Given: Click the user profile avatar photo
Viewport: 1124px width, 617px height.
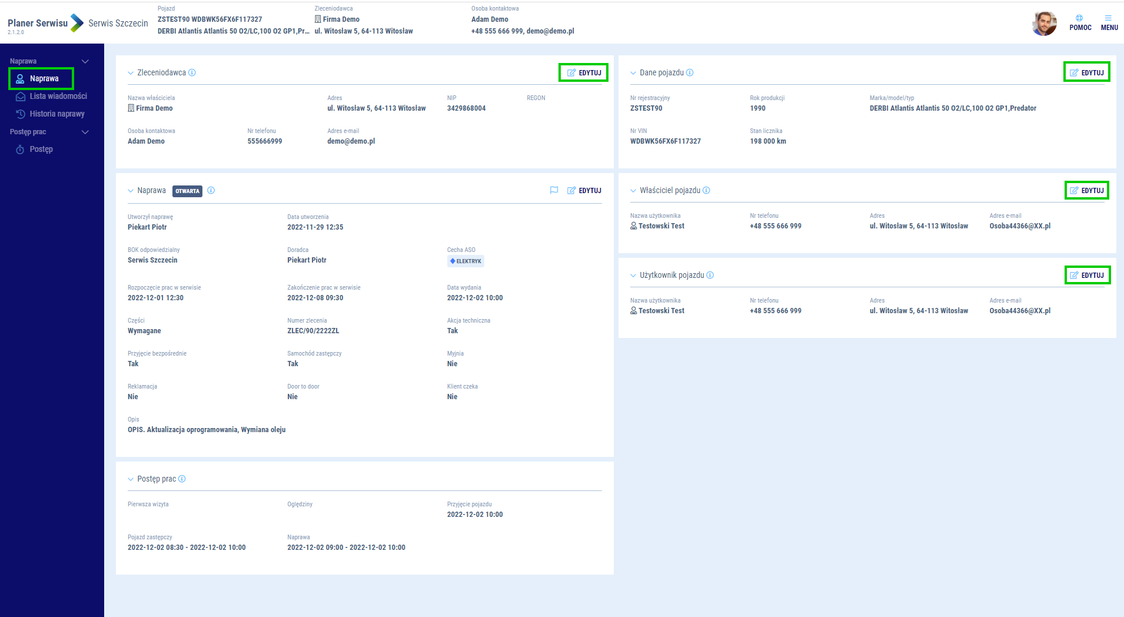Looking at the screenshot, I should (x=1044, y=24).
